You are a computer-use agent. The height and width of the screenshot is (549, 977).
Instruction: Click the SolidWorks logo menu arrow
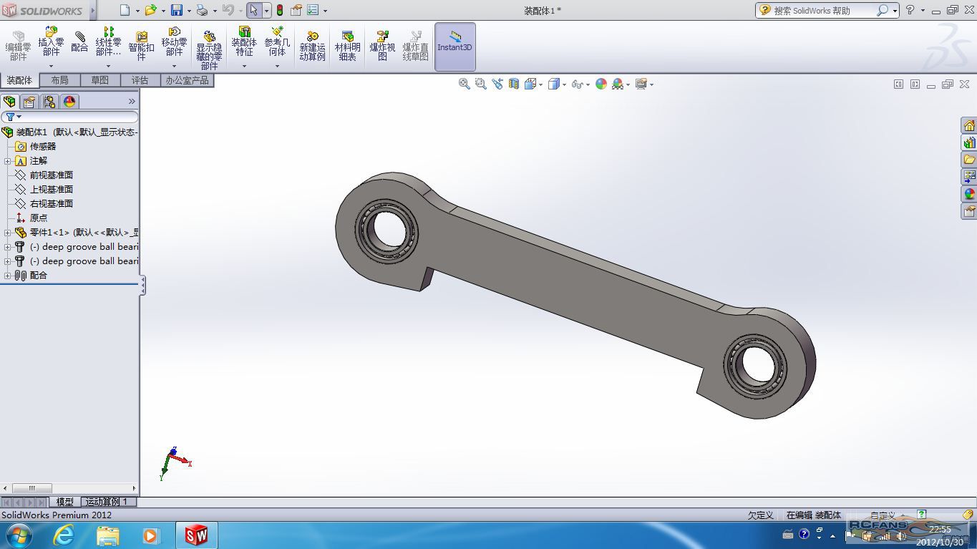click(x=93, y=11)
